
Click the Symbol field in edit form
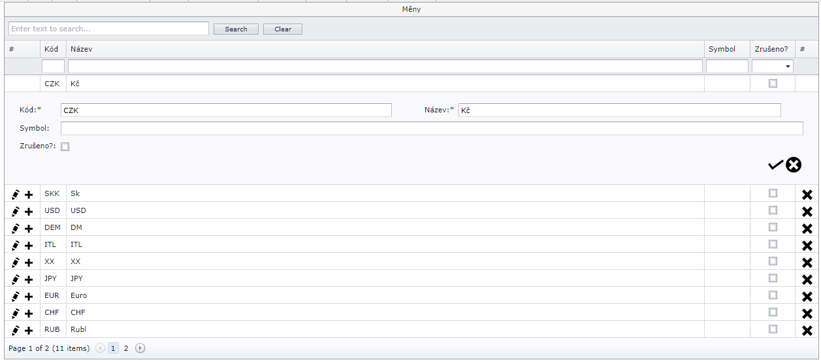pyautogui.click(x=431, y=128)
